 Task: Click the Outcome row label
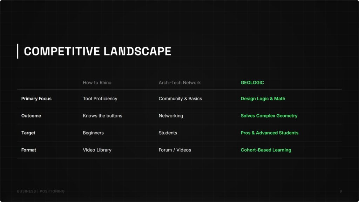pos(31,116)
